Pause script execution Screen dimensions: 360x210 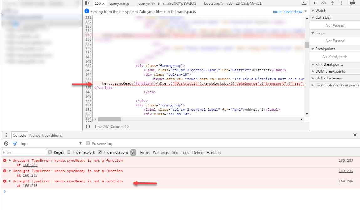(315, 3)
